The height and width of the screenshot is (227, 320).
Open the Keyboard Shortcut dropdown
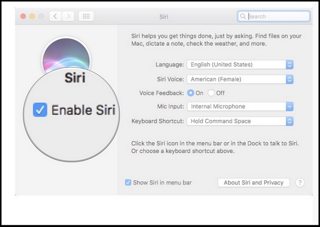(x=240, y=121)
